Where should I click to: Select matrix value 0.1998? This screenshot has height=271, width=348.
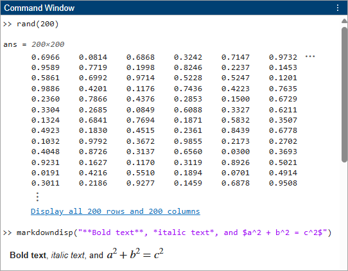coord(141,67)
